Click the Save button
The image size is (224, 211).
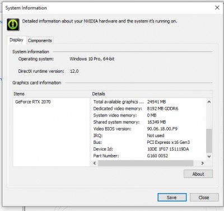click(x=172, y=198)
